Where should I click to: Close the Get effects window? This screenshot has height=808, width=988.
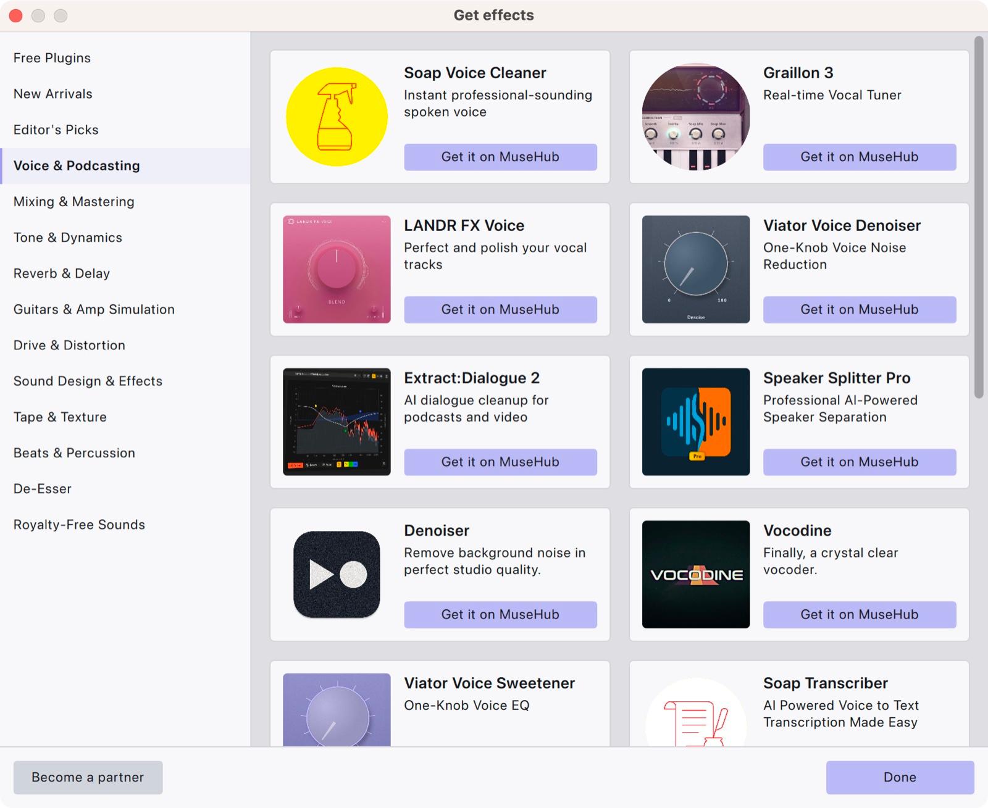click(x=16, y=15)
